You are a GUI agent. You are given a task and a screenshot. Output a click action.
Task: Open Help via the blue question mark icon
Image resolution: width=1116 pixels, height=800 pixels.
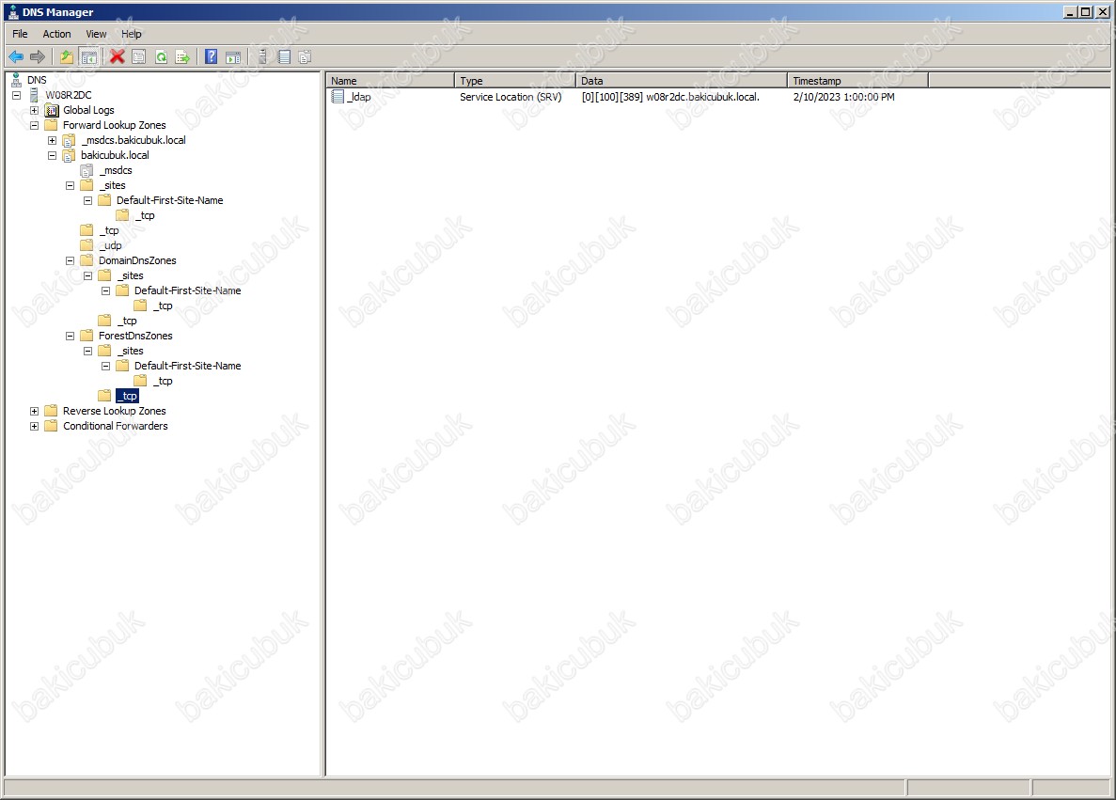[212, 57]
